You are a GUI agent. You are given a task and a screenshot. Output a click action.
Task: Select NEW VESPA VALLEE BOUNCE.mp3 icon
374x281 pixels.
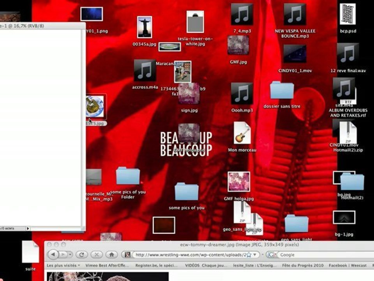click(x=295, y=14)
